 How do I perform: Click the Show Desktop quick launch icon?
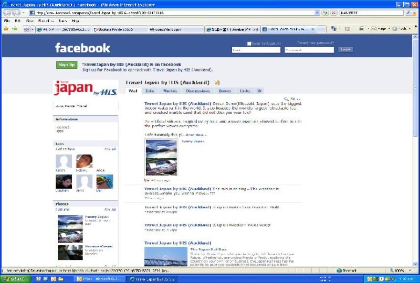coord(38,279)
